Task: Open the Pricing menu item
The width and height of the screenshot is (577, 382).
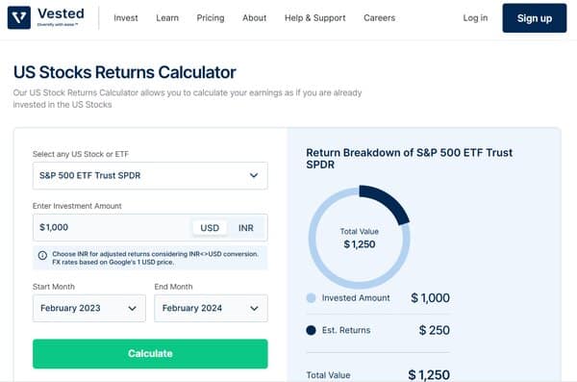Action: 211,18
